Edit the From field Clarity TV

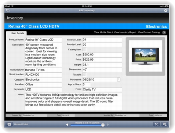tap(102, 90)
